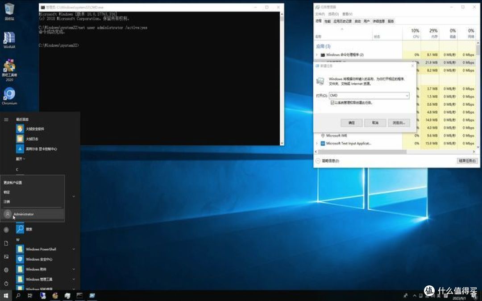482x301 pixels.
Task: Toggle the create task with admin privileges checkbox
Action: [332, 103]
